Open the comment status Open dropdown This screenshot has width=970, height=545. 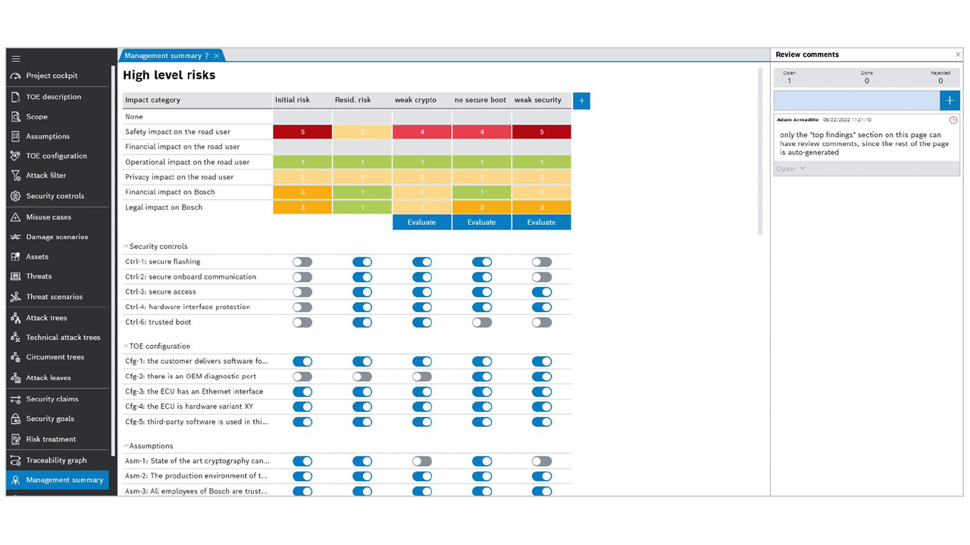790,169
